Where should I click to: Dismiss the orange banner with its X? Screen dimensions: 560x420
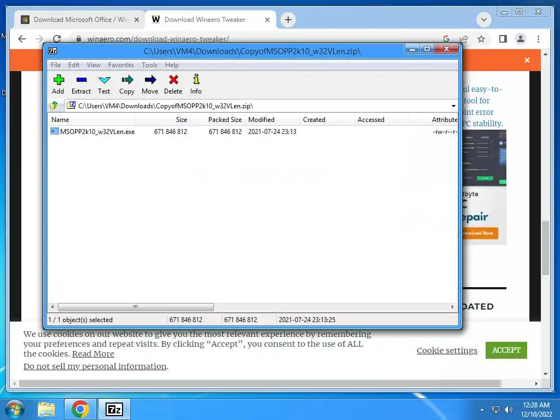tap(527, 60)
